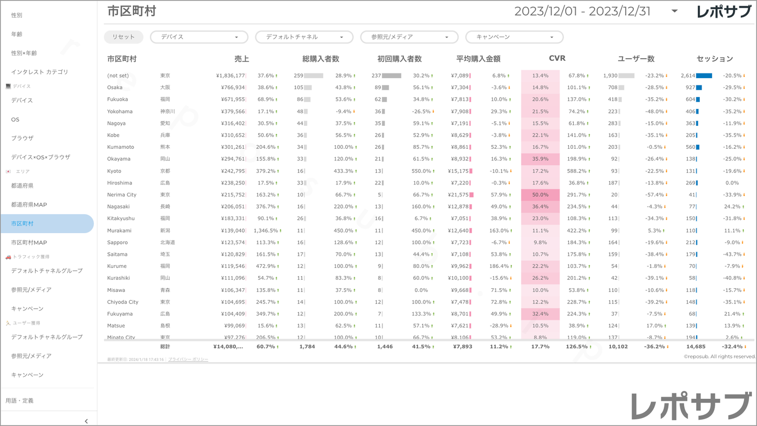Open the date range picker arrow
Viewport: 757px width, 426px height.
point(674,11)
